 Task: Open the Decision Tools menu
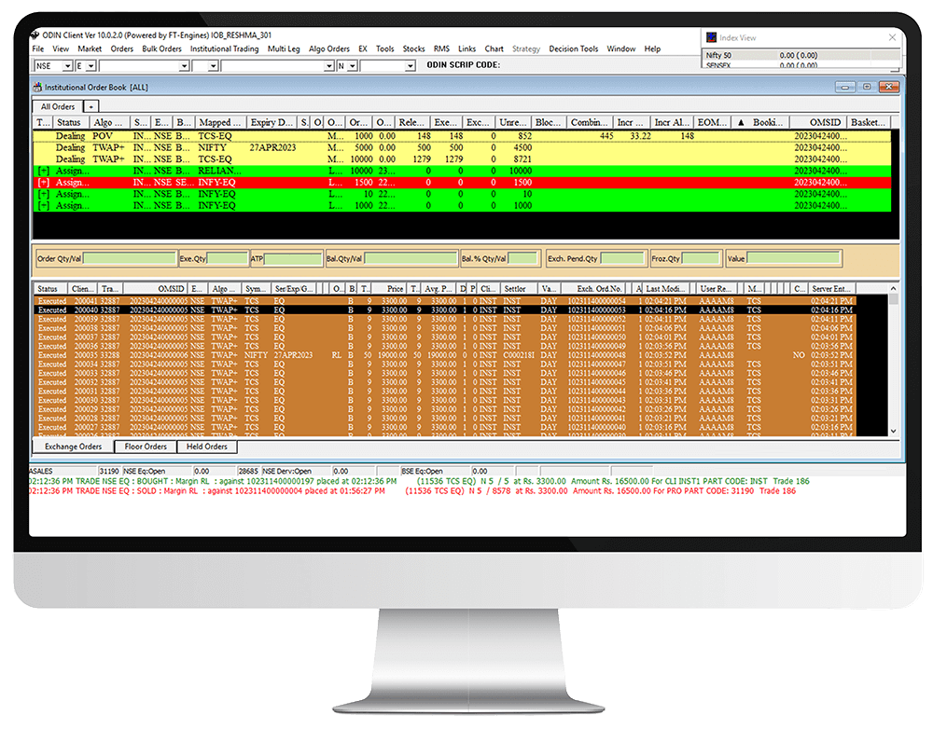pyautogui.click(x=573, y=48)
